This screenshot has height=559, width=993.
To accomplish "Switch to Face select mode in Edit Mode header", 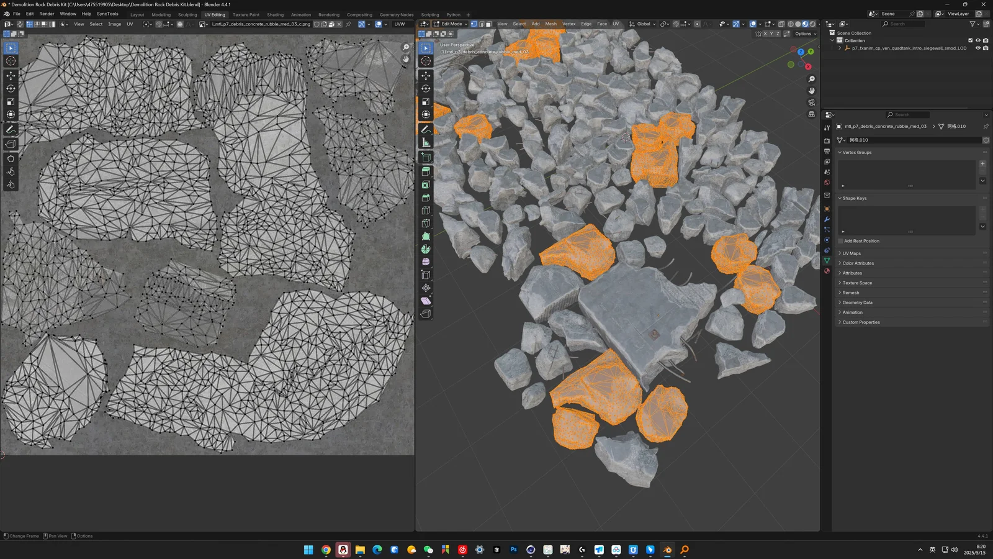I will pyautogui.click(x=489, y=24).
